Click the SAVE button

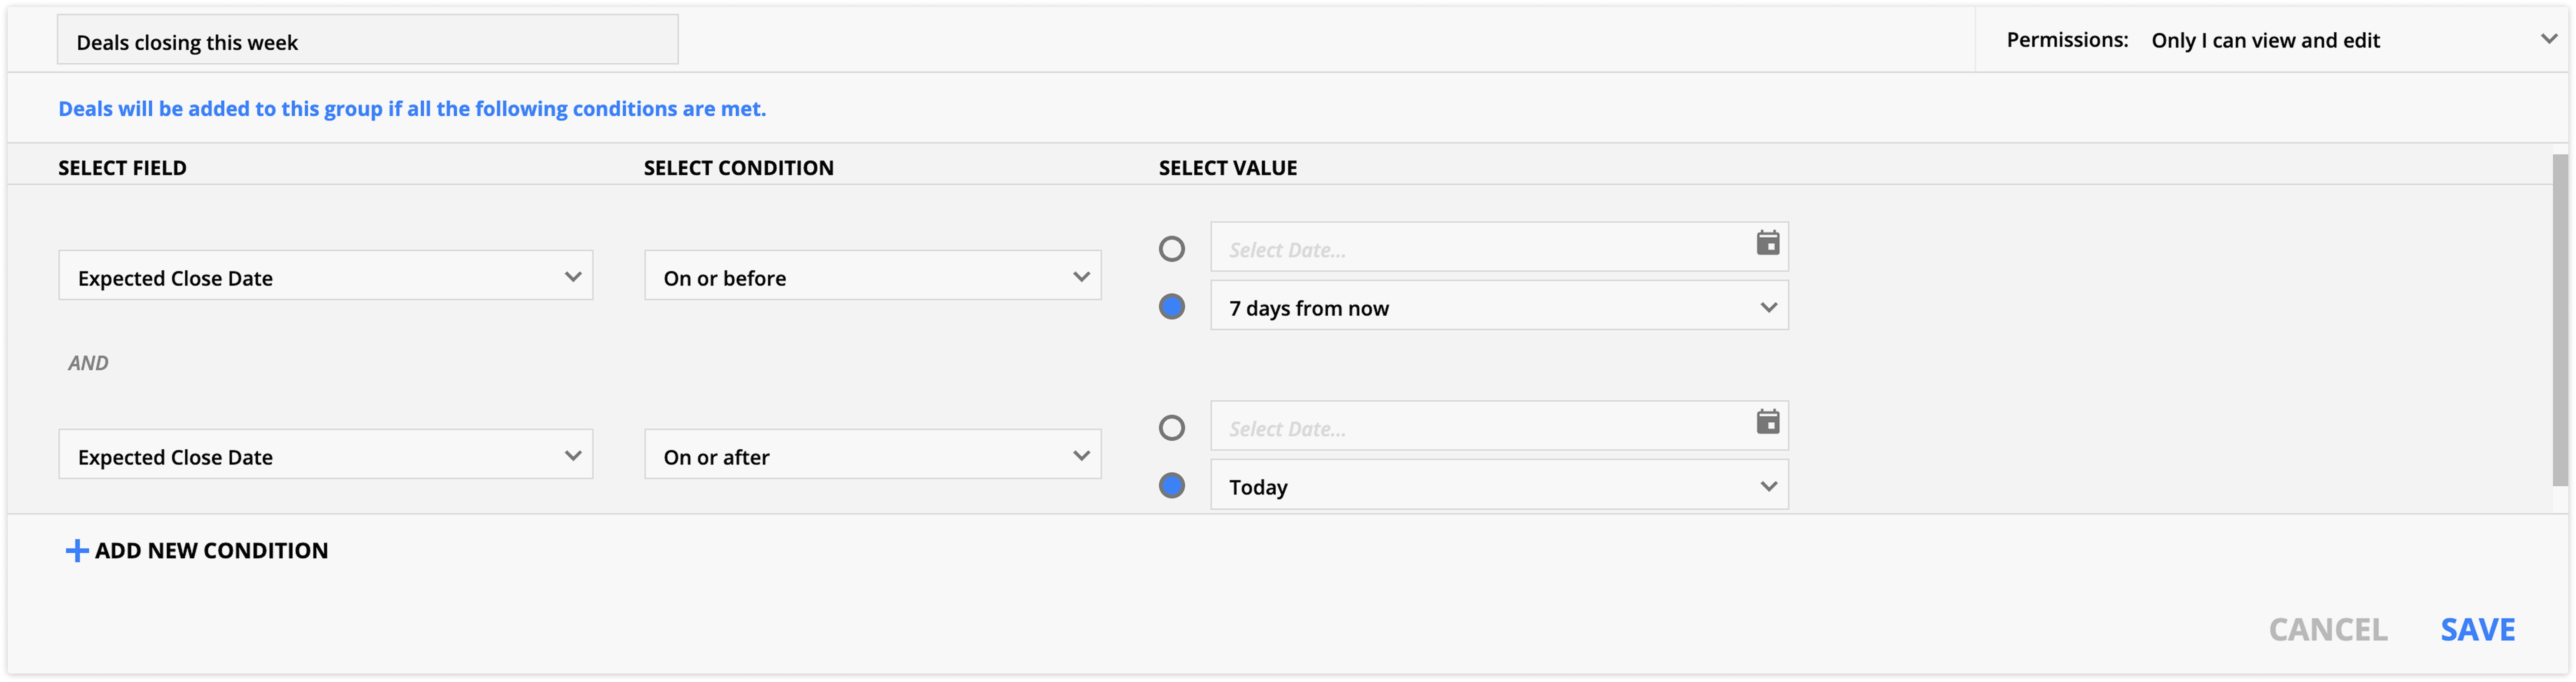2477,629
